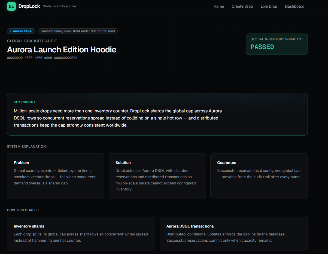Click the Global Inventory Invariant PASSED card
This screenshot has width=328, height=254.
[277, 44]
